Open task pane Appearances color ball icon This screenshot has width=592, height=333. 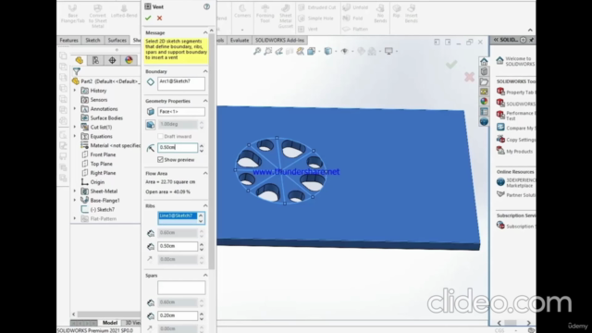(484, 101)
